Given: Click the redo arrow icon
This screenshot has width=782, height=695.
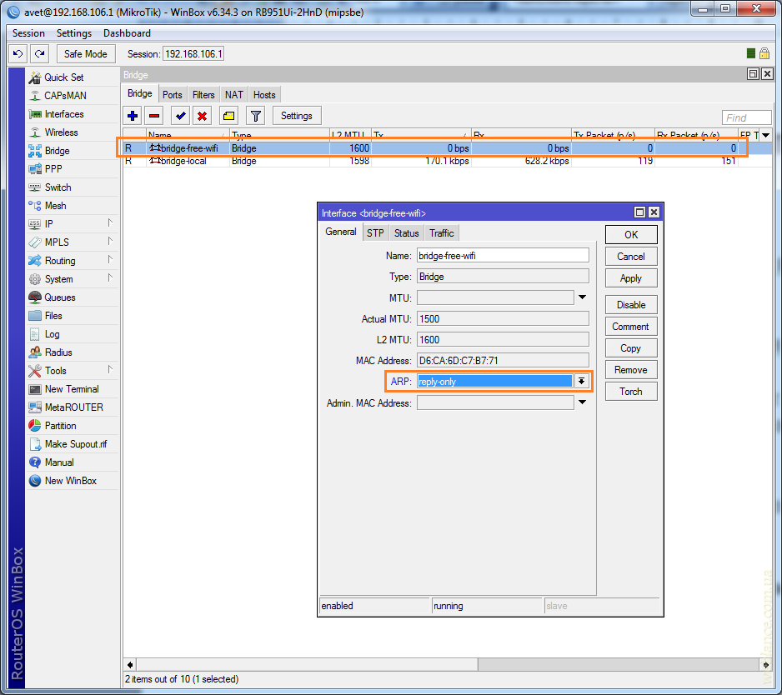Looking at the screenshot, I should coord(39,53).
